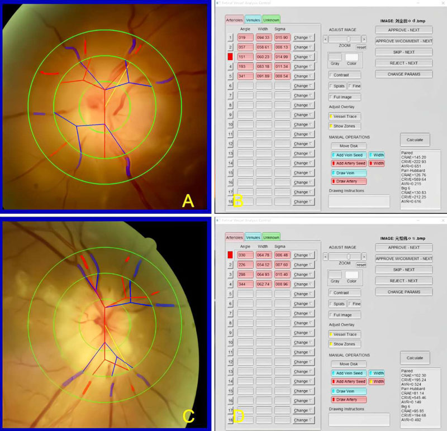The height and width of the screenshot is (431, 447).
Task: Click row 1 number button in panel B
Action: pyautogui.click(x=230, y=37)
